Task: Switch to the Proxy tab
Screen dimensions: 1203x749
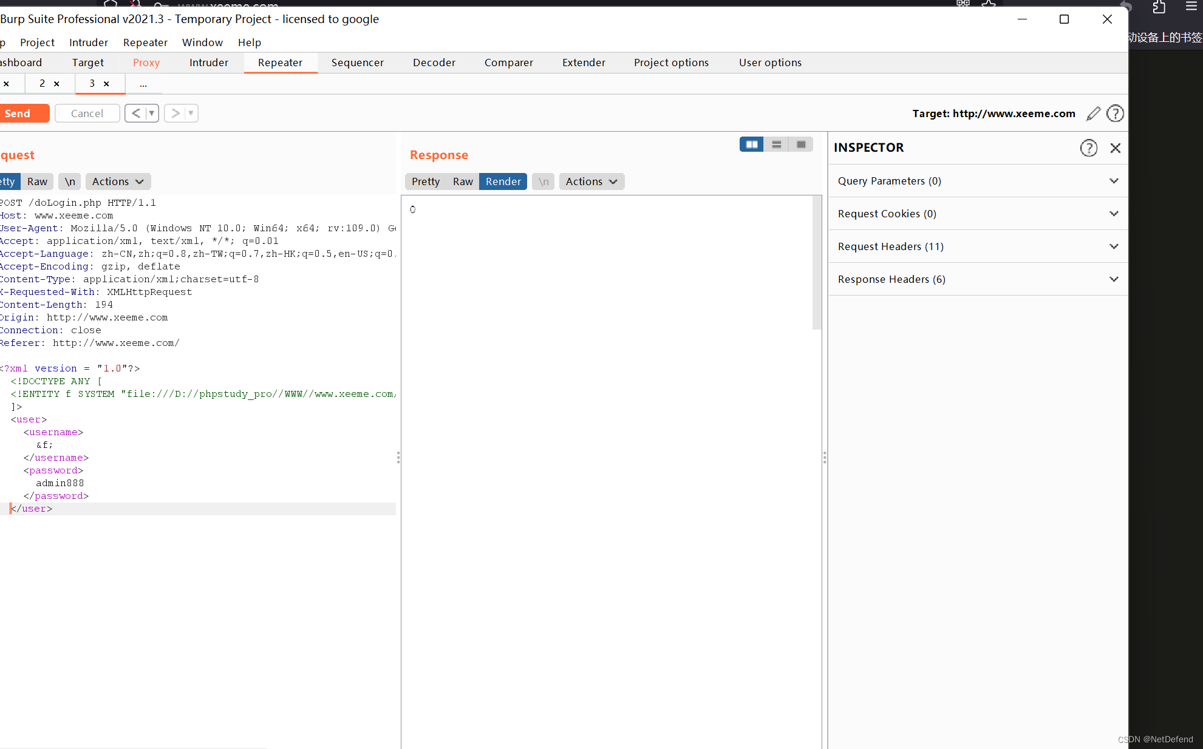Action: (146, 63)
